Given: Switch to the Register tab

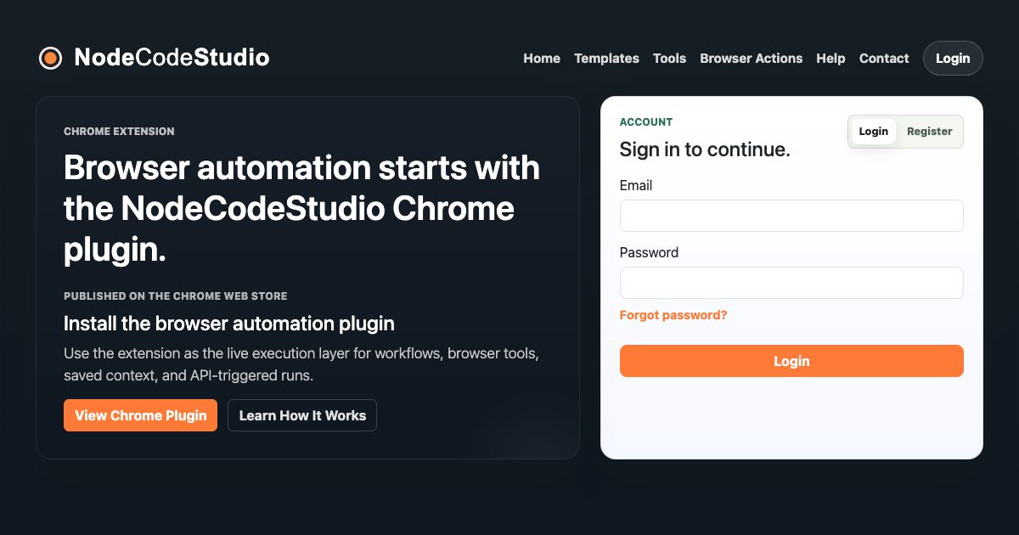Looking at the screenshot, I should click(x=930, y=132).
